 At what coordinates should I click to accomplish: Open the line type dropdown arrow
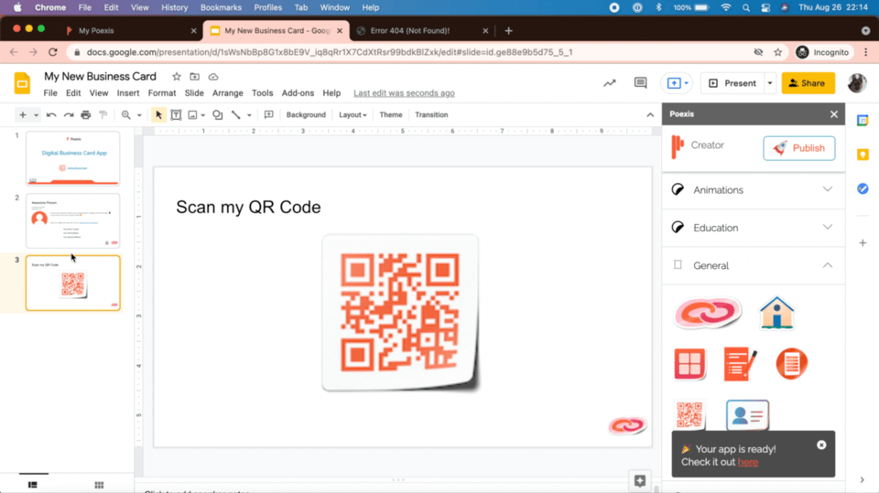(x=249, y=115)
